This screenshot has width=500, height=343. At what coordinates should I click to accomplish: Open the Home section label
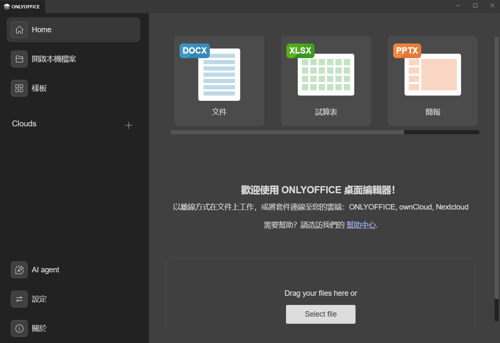(x=41, y=30)
